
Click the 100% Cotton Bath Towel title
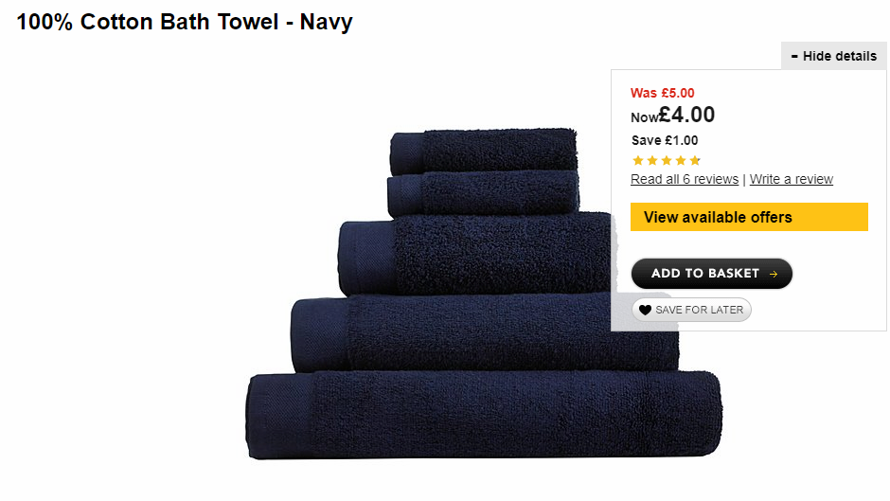click(185, 22)
